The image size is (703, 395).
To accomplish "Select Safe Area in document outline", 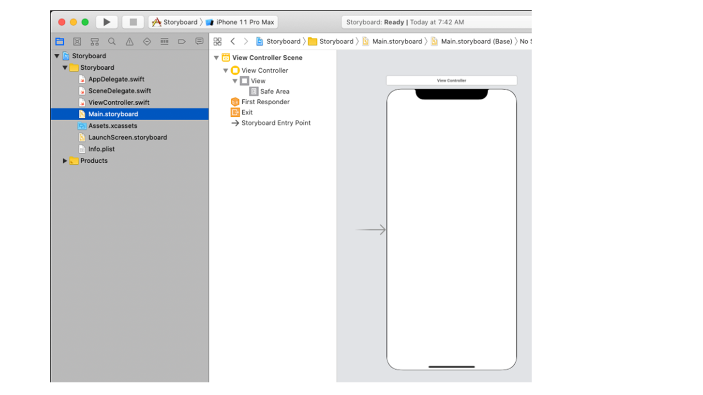I will (274, 92).
